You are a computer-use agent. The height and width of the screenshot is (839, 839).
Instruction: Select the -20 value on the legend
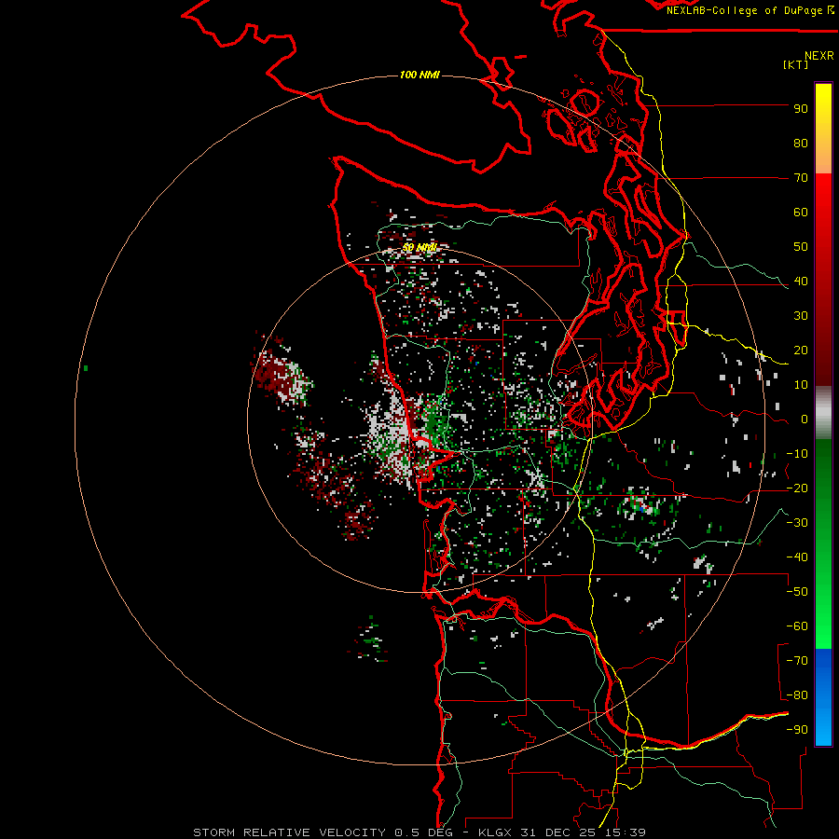tap(797, 488)
